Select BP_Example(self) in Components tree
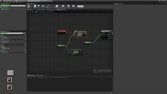The width and height of the screenshot is (167, 94). tap(5, 8)
